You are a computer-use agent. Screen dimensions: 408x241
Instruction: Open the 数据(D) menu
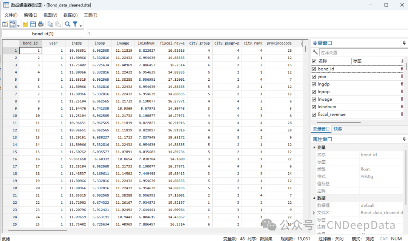(71, 15)
